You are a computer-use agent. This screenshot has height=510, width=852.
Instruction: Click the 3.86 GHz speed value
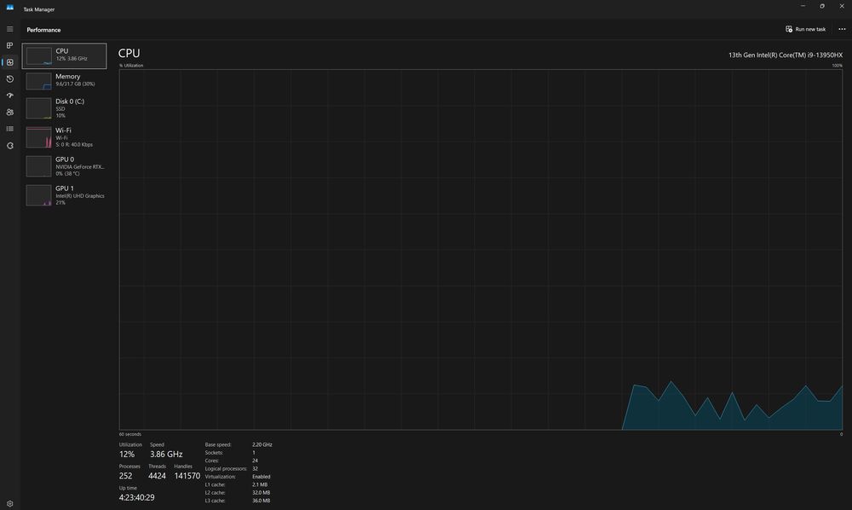point(166,454)
